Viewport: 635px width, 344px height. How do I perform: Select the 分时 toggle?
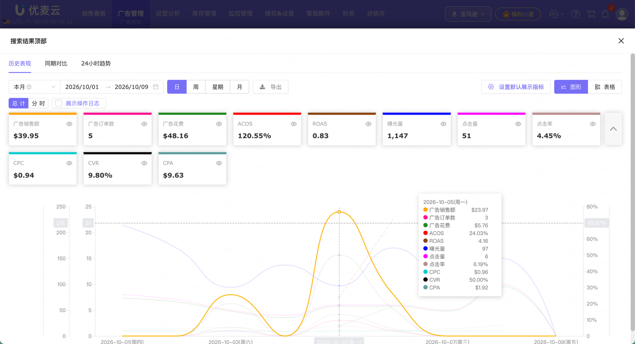tap(38, 103)
